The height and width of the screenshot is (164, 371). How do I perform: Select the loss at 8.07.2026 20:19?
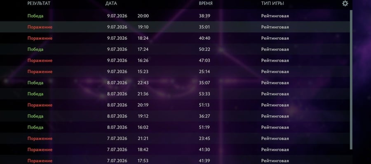(x=175, y=105)
